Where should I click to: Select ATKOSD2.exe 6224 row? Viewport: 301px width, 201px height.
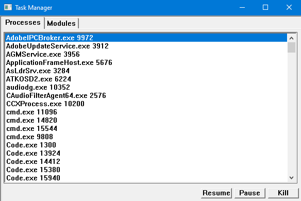pyautogui.click(x=146, y=79)
